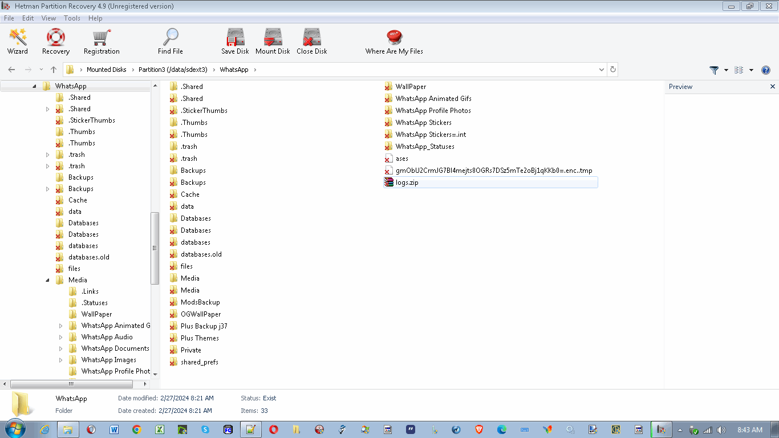Open Excel from the taskbar

click(160, 429)
